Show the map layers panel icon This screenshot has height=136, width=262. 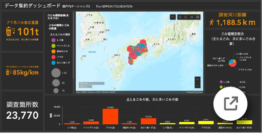[x=192, y=17]
